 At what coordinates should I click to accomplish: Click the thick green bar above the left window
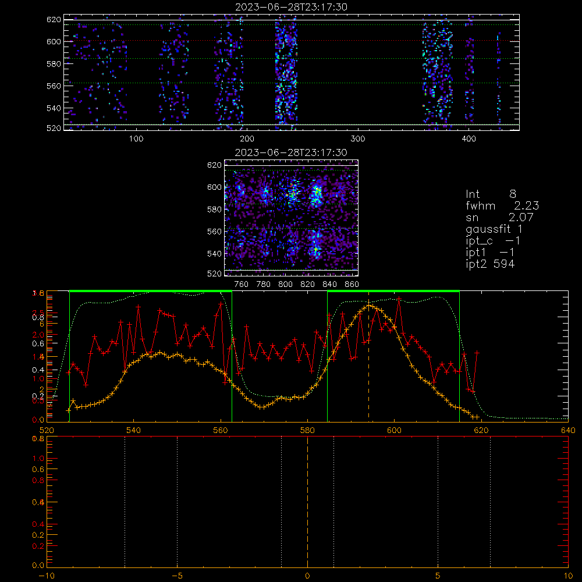[x=151, y=291]
